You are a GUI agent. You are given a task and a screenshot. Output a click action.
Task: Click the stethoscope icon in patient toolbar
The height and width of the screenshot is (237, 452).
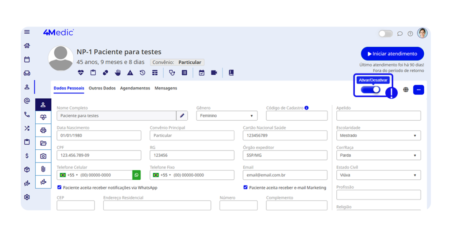[x=172, y=73]
